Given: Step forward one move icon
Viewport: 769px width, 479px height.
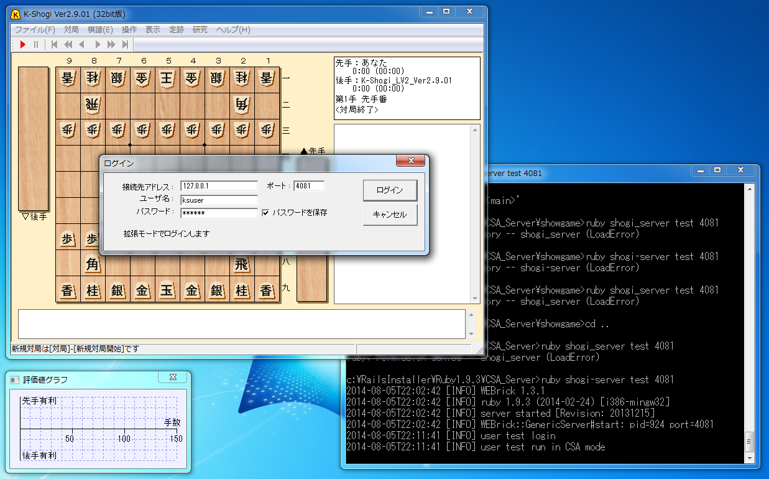Looking at the screenshot, I should (97, 44).
